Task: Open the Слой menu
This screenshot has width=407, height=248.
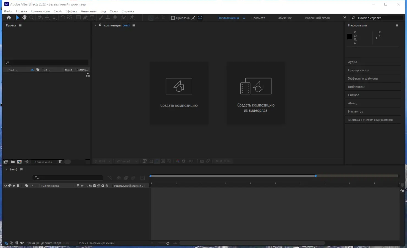Action: pyautogui.click(x=57, y=11)
